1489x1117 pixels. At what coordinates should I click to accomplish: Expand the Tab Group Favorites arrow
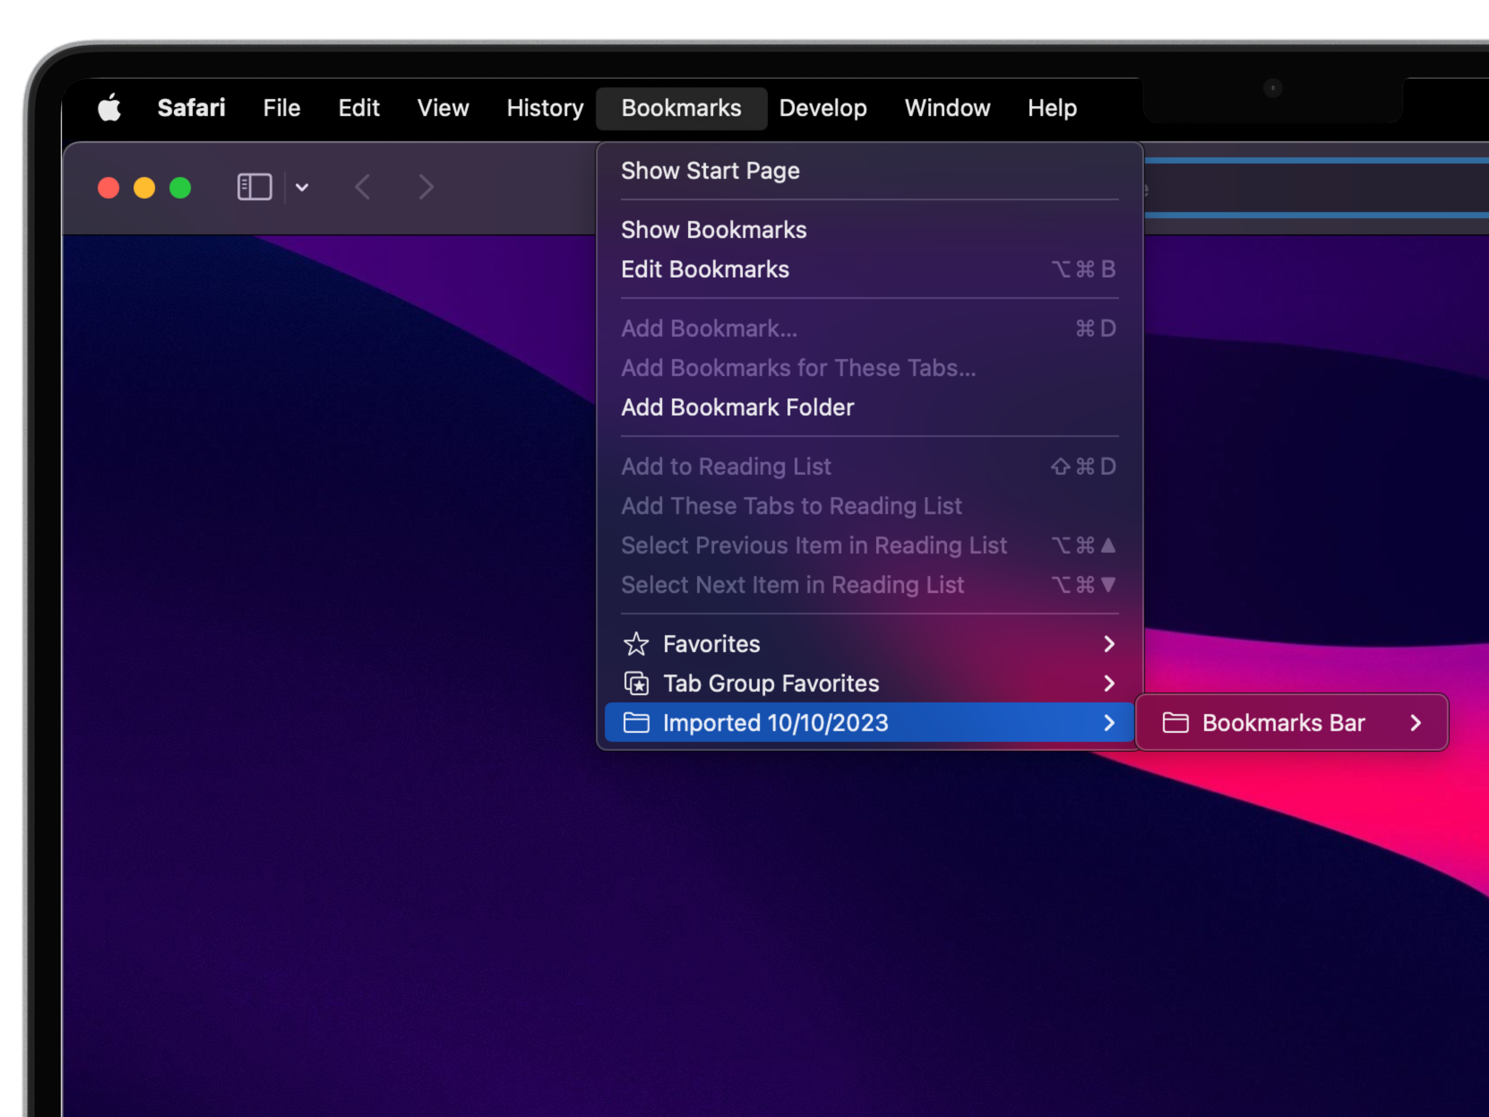1109,683
